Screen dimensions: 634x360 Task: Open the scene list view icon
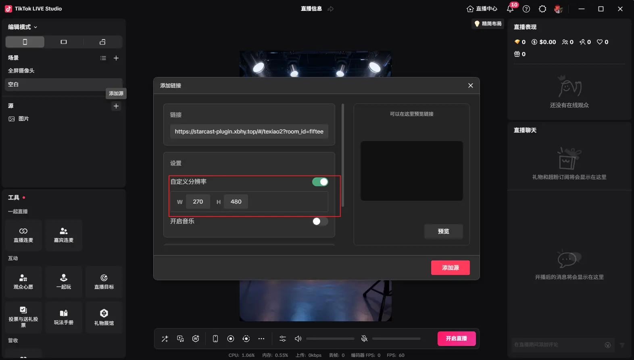click(x=103, y=58)
